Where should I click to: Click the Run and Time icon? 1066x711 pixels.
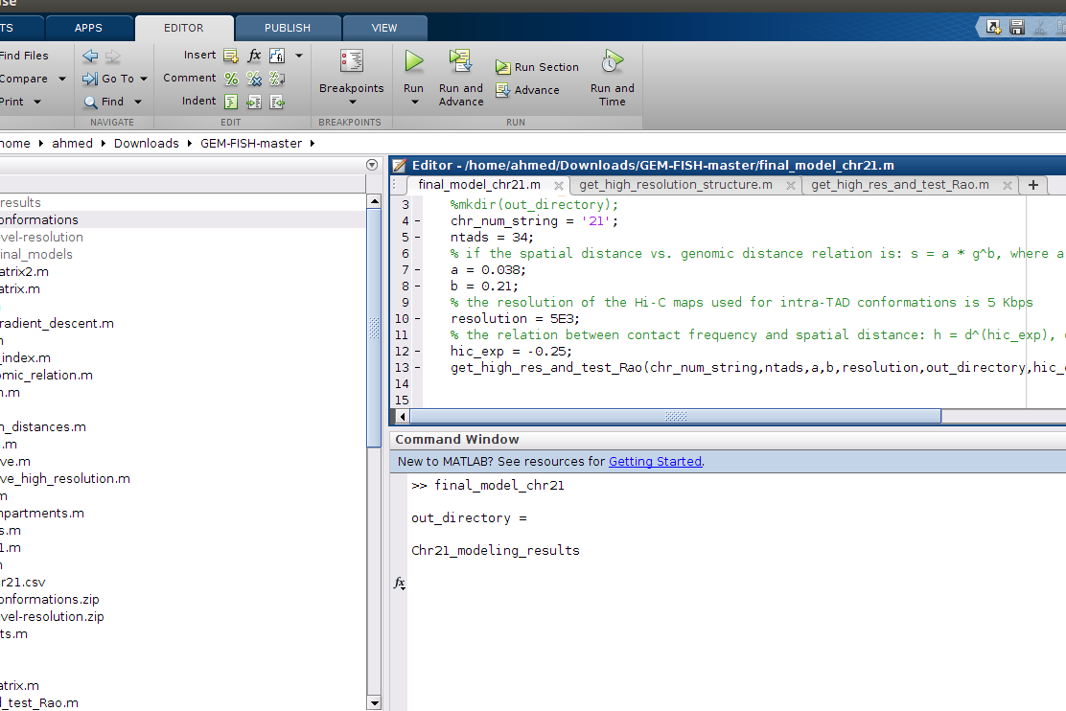(x=612, y=61)
